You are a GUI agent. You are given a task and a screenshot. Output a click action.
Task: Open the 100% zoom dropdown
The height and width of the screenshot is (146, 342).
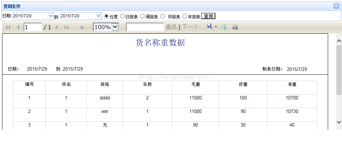coord(115,27)
